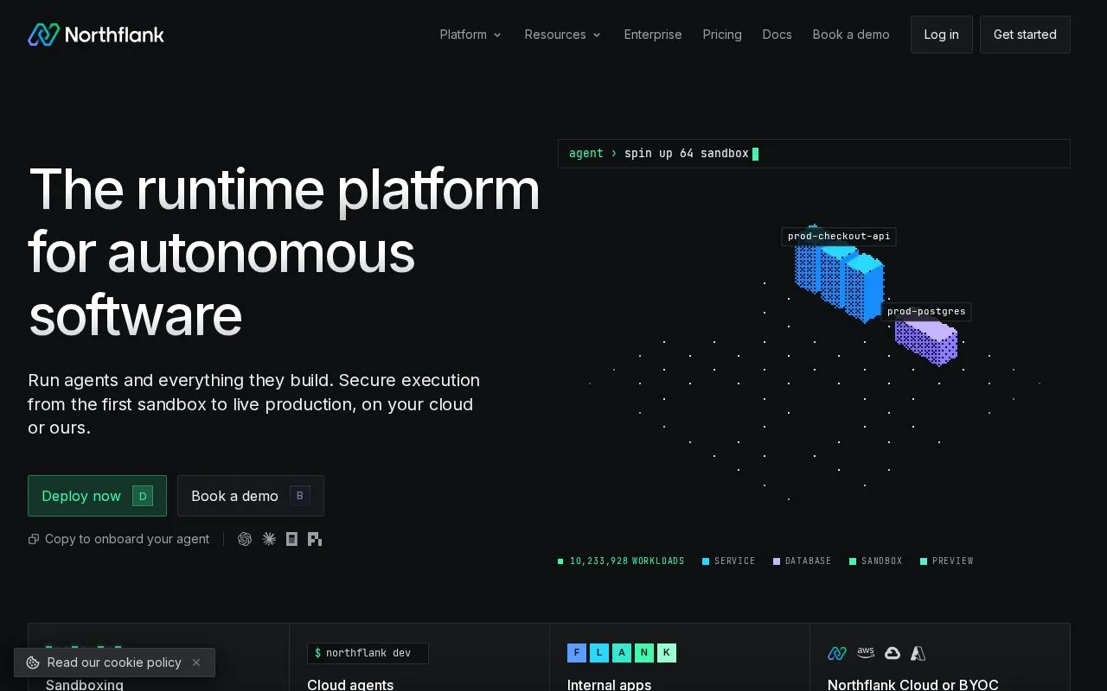This screenshot has height=691, width=1107.
Task: Go to the Pricing page
Action: (722, 35)
